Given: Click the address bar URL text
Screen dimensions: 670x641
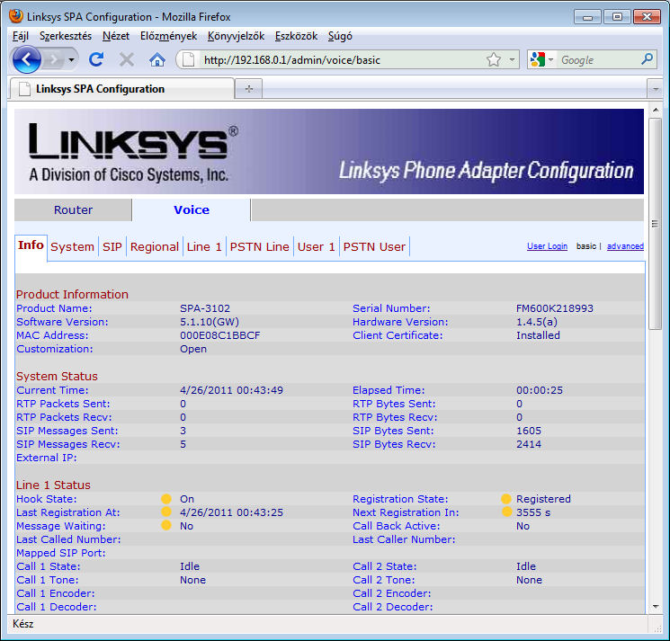Looking at the screenshot, I should pyautogui.click(x=292, y=60).
